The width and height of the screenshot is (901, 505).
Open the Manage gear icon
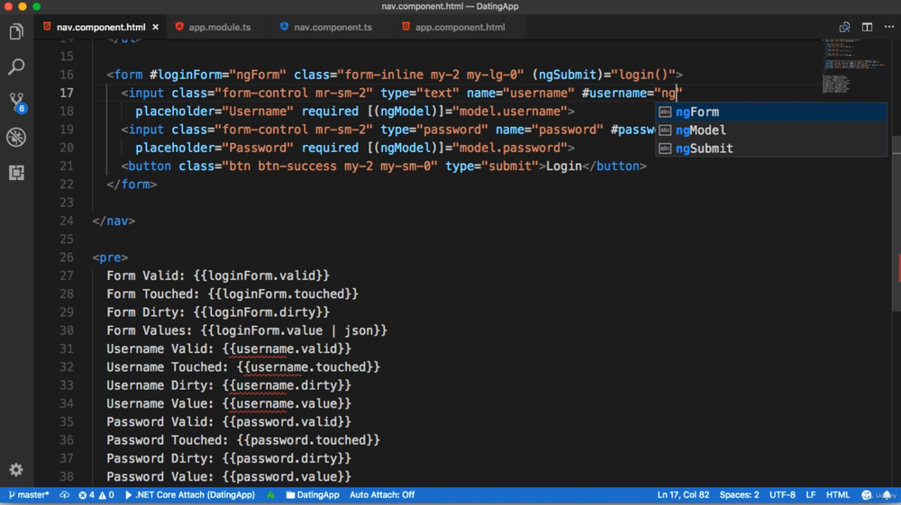pyautogui.click(x=16, y=469)
